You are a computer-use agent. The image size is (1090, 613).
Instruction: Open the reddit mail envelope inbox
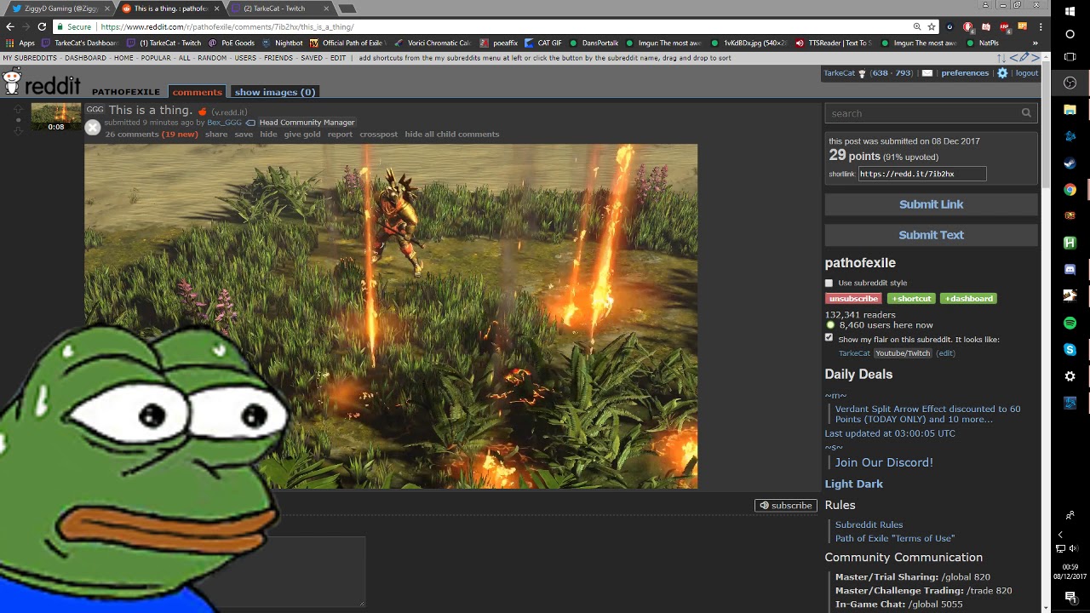pos(927,73)
